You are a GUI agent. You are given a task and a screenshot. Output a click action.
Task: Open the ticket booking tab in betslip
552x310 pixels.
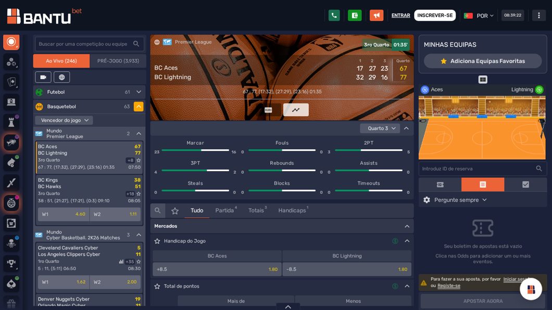tap(440, 185)
